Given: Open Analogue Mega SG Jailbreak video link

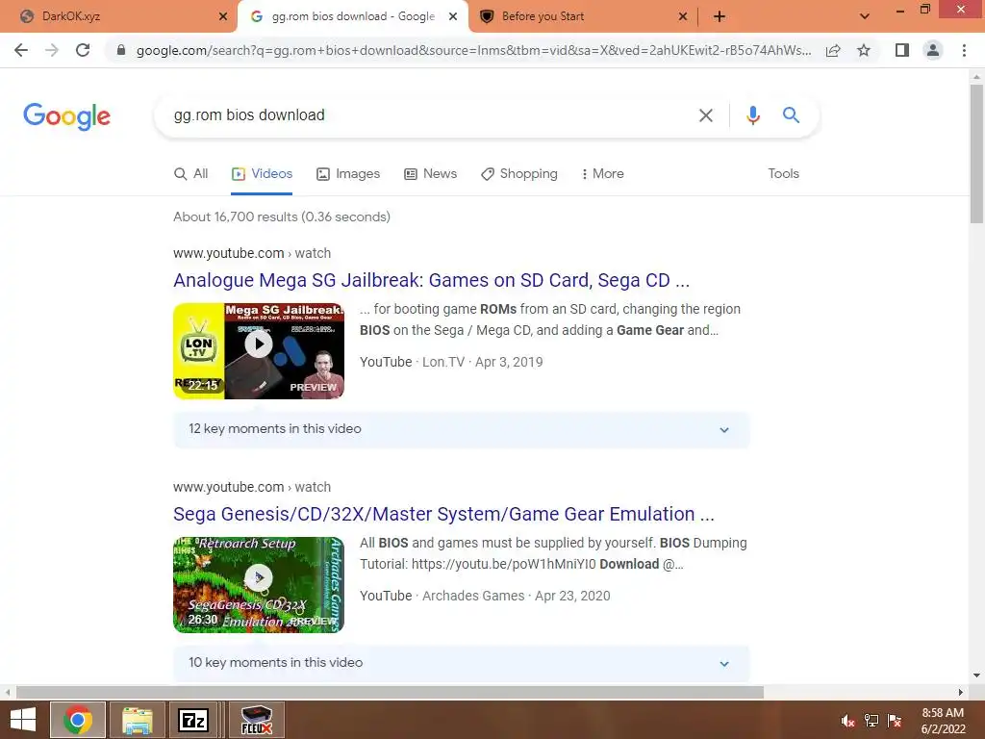Looking at the screenshot, I should click(x=432, y=280).
